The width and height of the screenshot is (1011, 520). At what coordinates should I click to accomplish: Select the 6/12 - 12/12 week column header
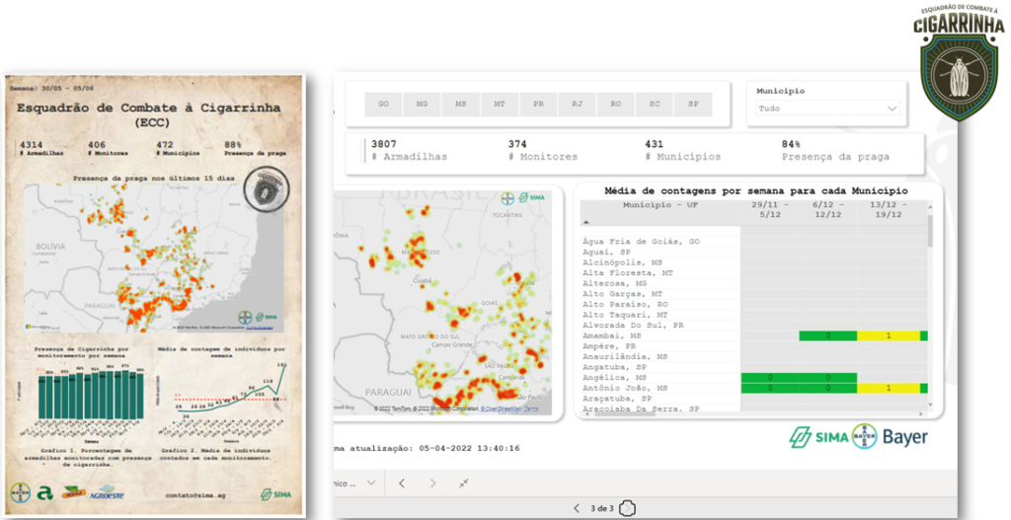827,209
